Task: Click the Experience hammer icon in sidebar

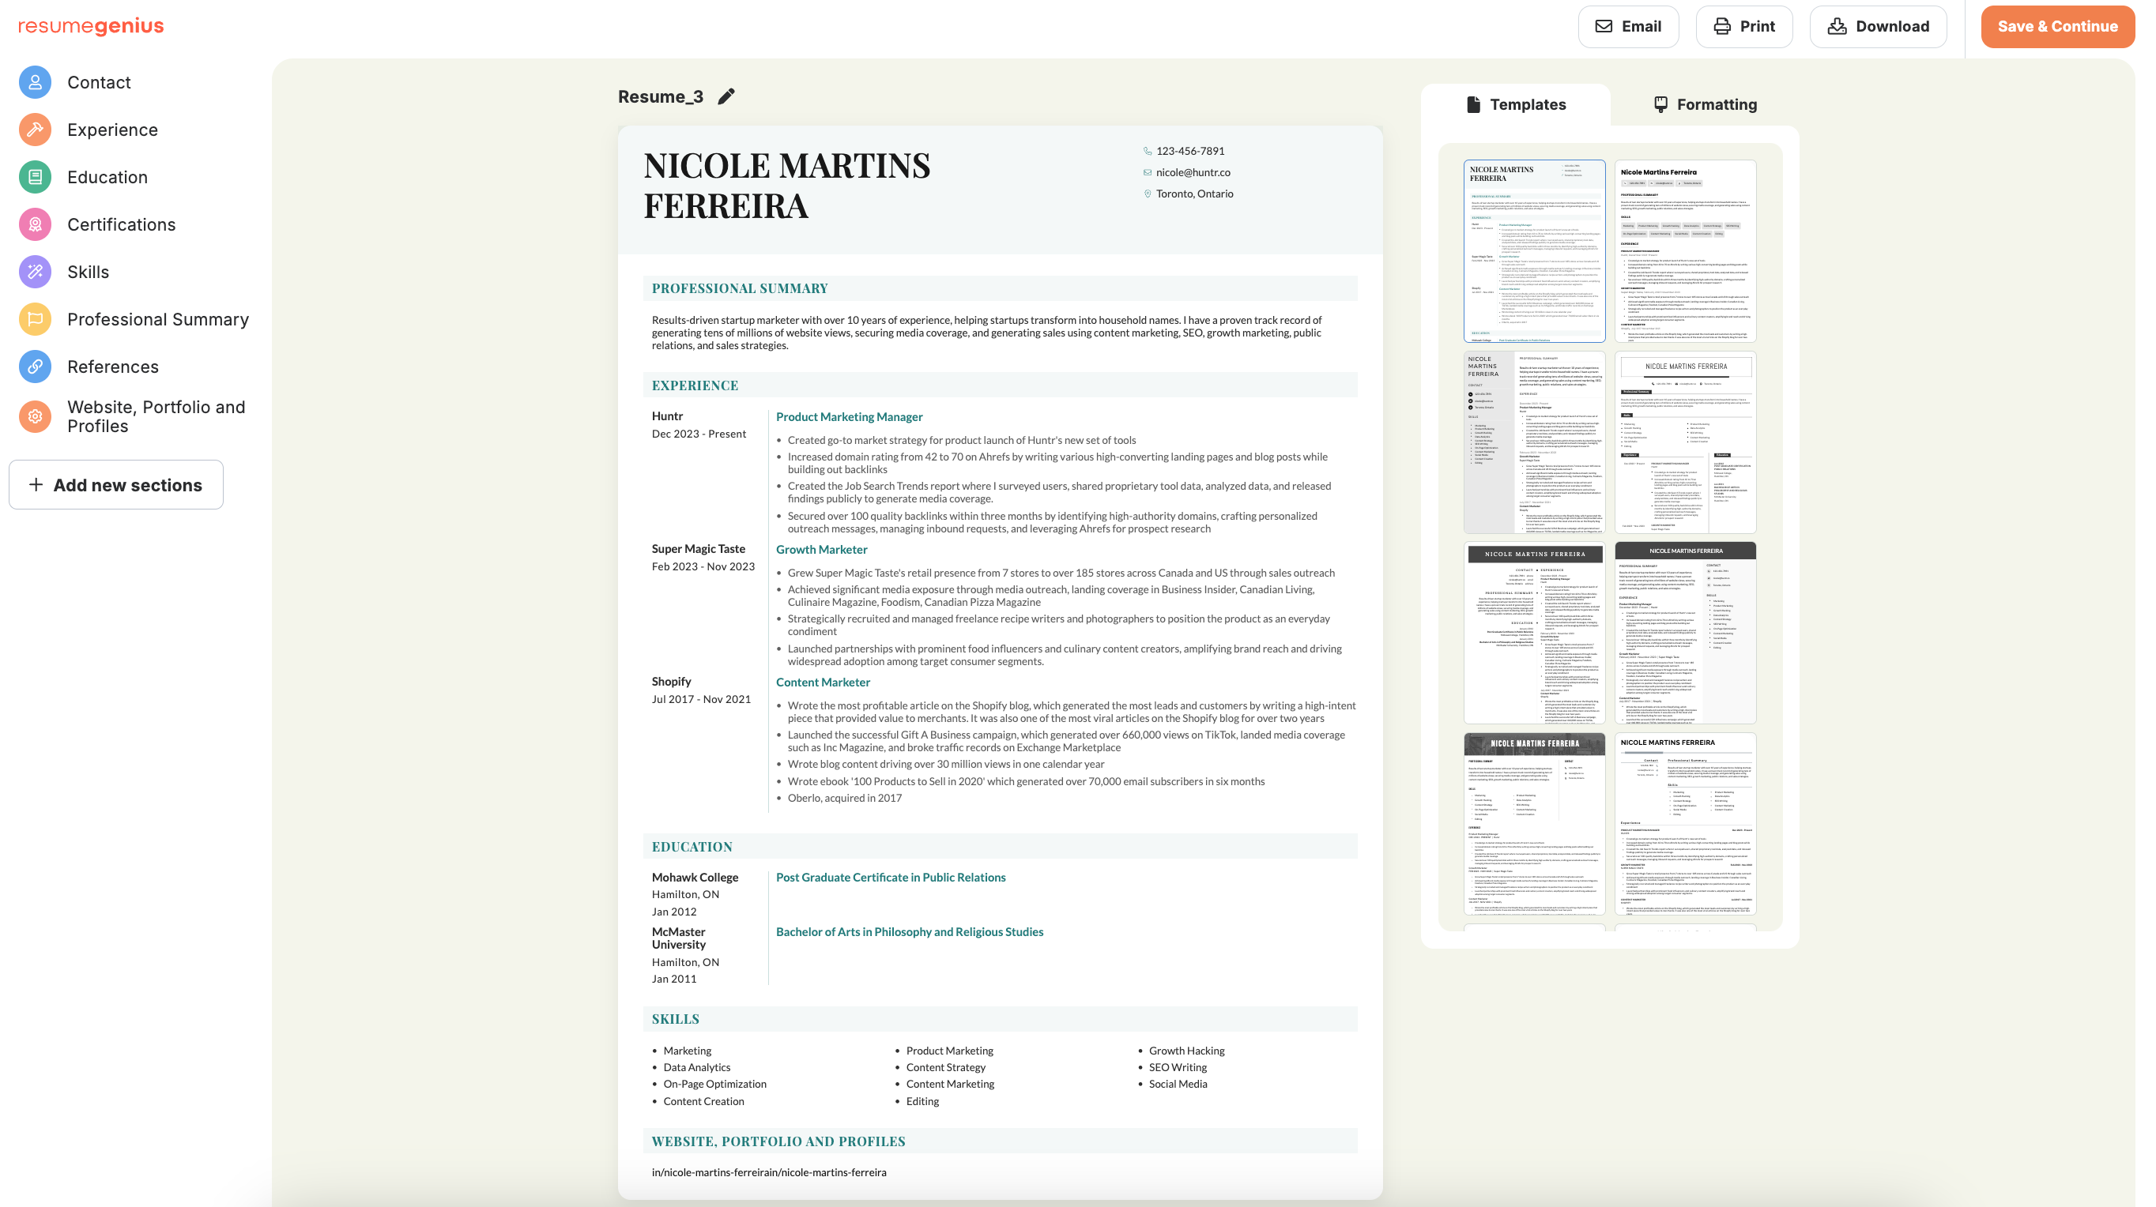Action: coord(35,130)
